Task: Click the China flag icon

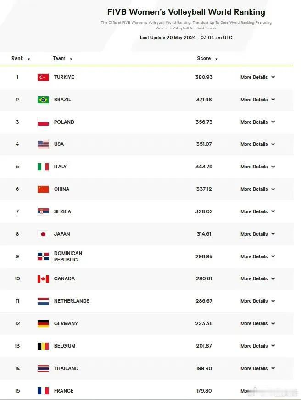Action: [43, 189]
